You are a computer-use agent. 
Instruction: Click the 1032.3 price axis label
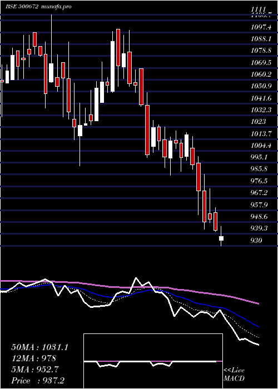coord(261,110)
